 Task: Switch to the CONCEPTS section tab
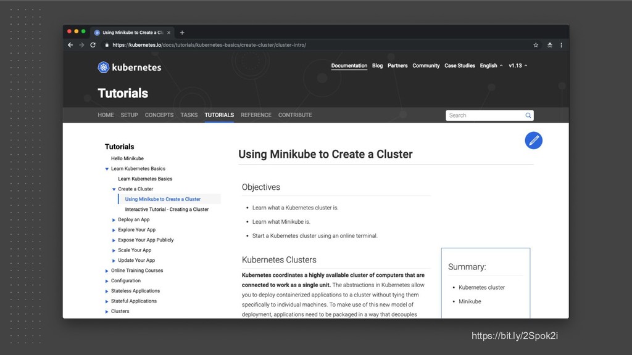[x=159, y=115]
